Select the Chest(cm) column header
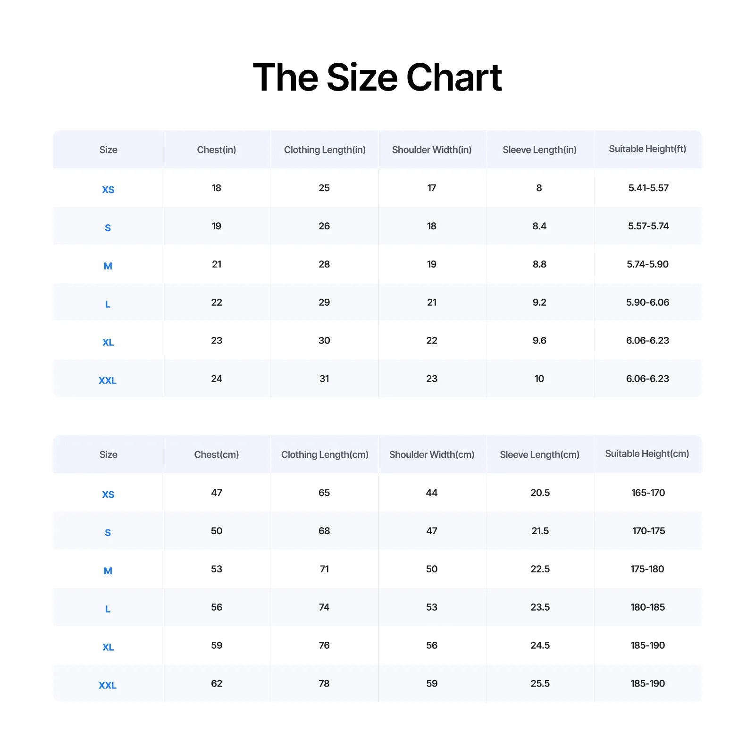755x755 pixels. point(216,454)
